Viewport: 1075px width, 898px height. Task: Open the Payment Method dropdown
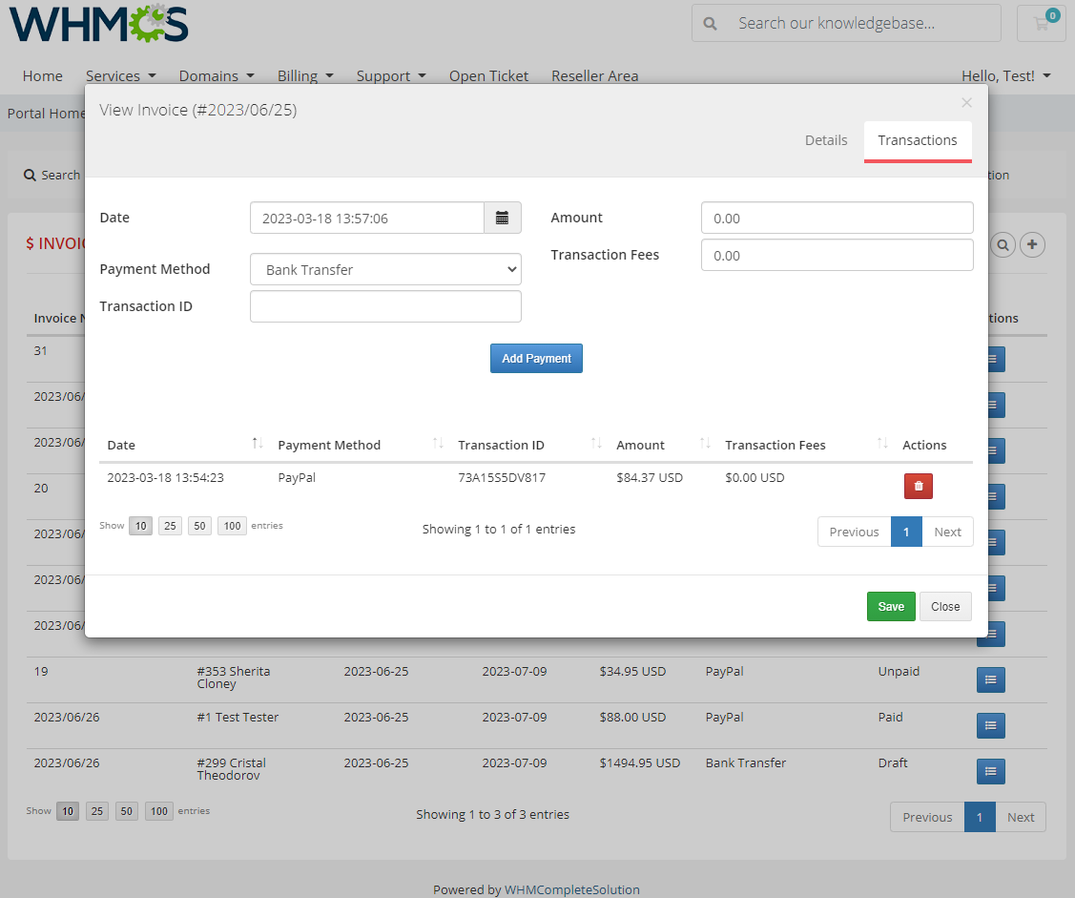pos(385,269)
